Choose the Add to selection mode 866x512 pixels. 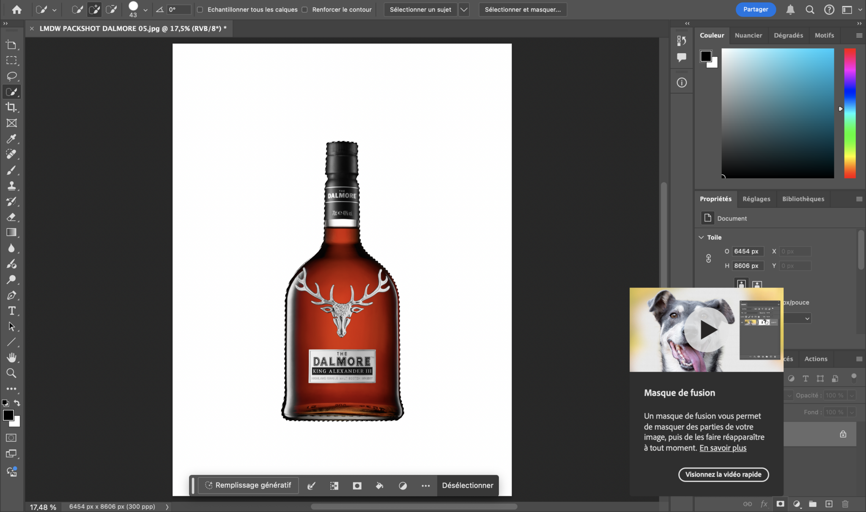(94, 9)
